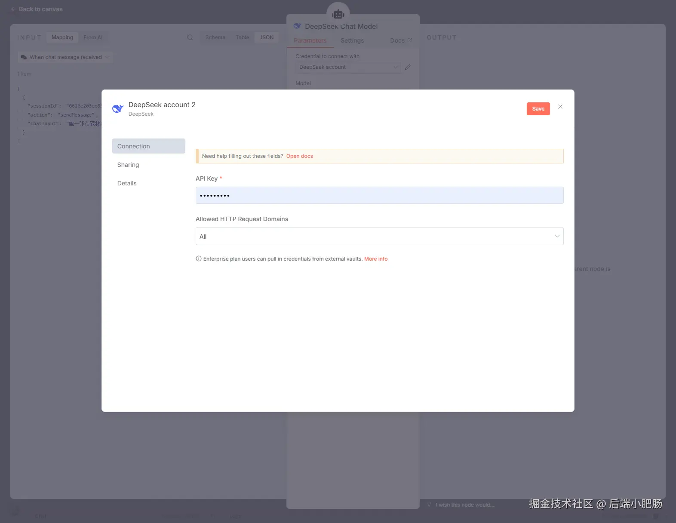Click the pencil edit credential icon
Image resolution: width=676 pixels, height=523 pixels.
tap(408, 67)
